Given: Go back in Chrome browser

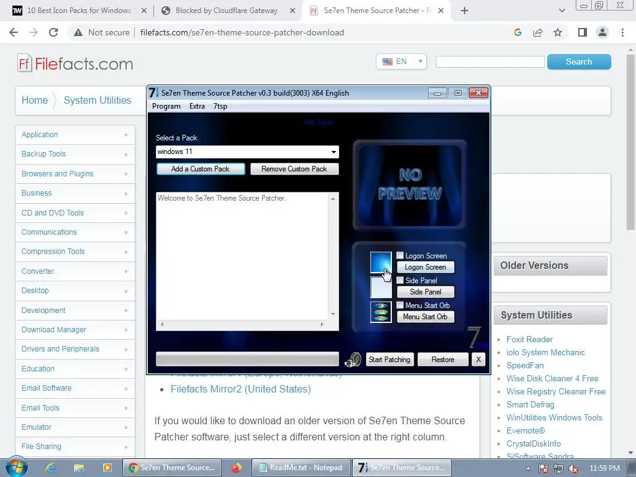Looking at the screenshot, I should coord(14,32).
